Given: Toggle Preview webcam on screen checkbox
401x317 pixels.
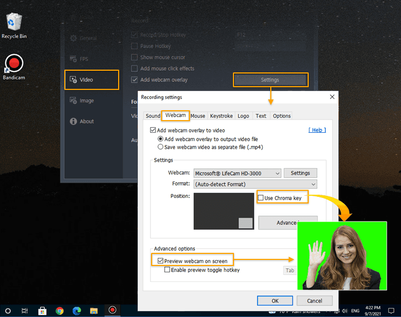Looking at the screenshot, I should [x=160, y=261].
